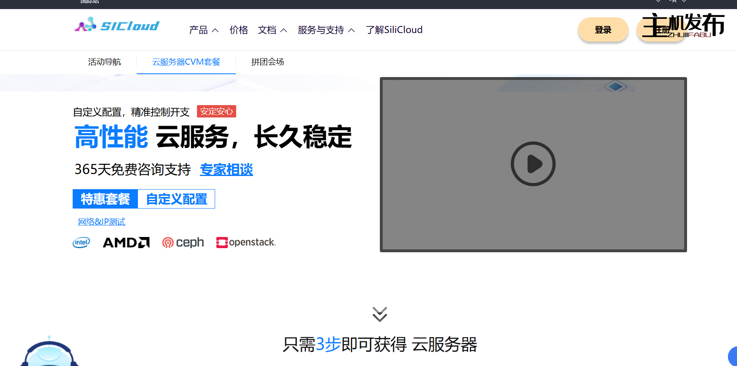
Task: Open the 价格 menu item
Action: (239, 30)
